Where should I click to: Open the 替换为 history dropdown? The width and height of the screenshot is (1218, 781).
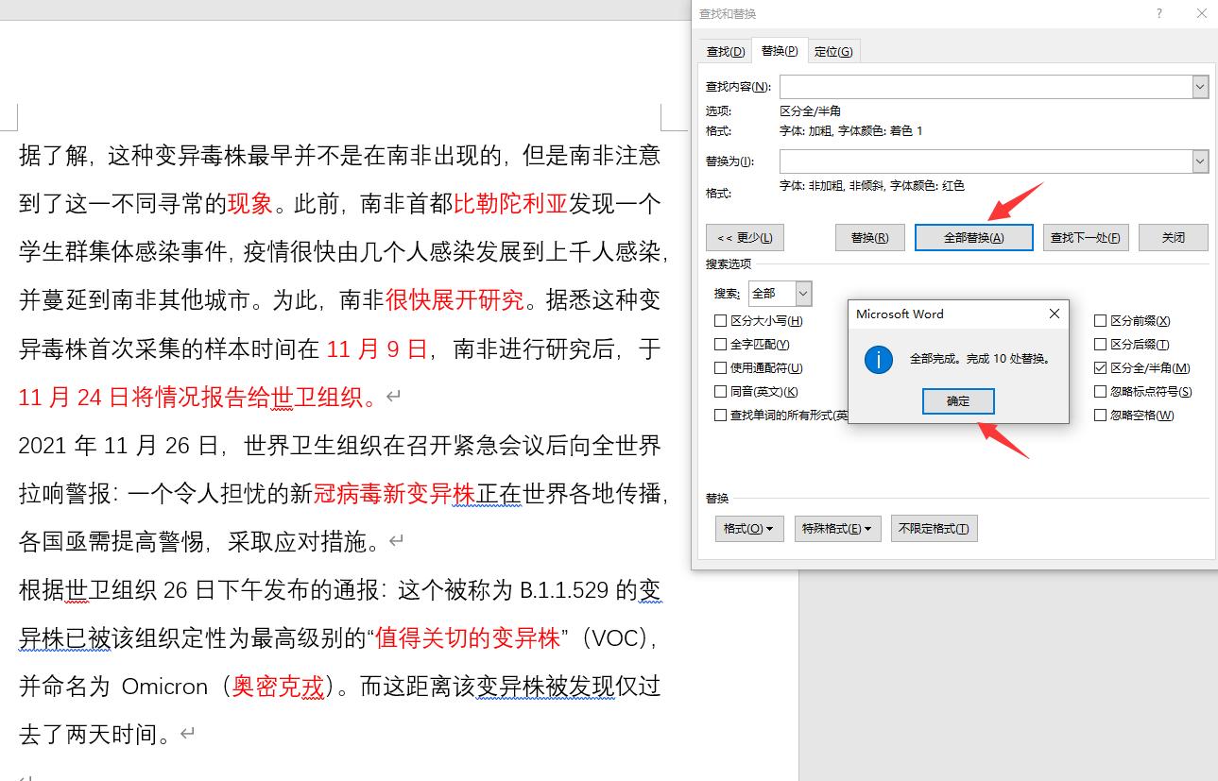pos(1200,161)
